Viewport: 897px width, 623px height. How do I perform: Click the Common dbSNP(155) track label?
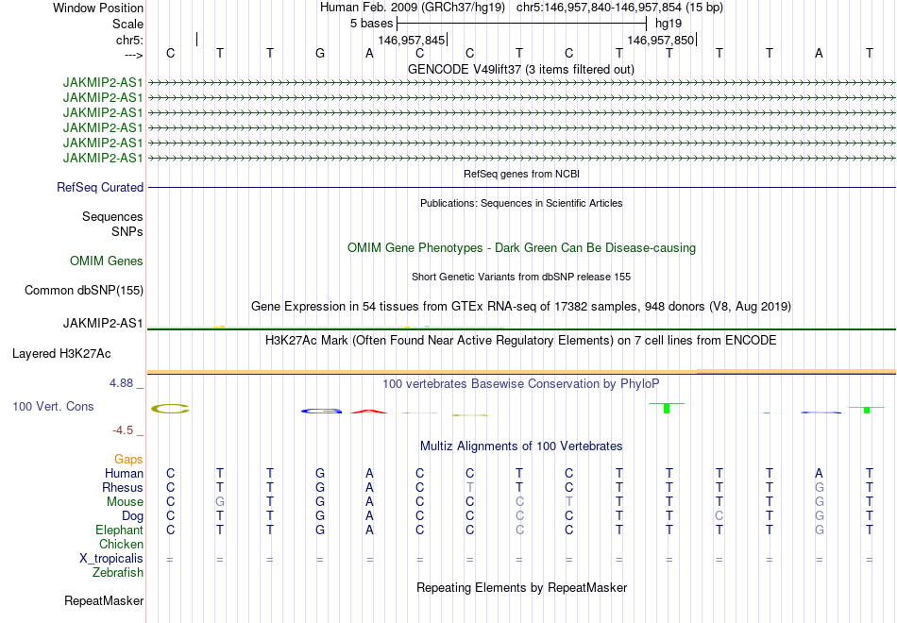coord(83,290)
